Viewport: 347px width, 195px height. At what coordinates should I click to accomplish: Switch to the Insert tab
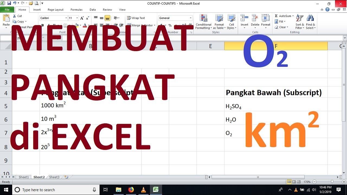click(x=37, y=9)
